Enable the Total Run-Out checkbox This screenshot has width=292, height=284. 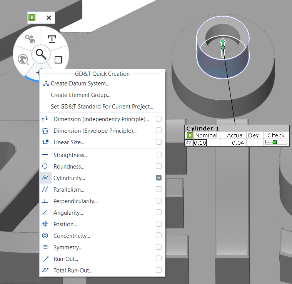159,270
